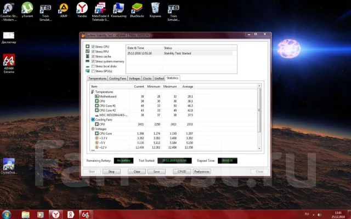
Task: Open the Yandex browser desktop icon
Action: (82, 10)
